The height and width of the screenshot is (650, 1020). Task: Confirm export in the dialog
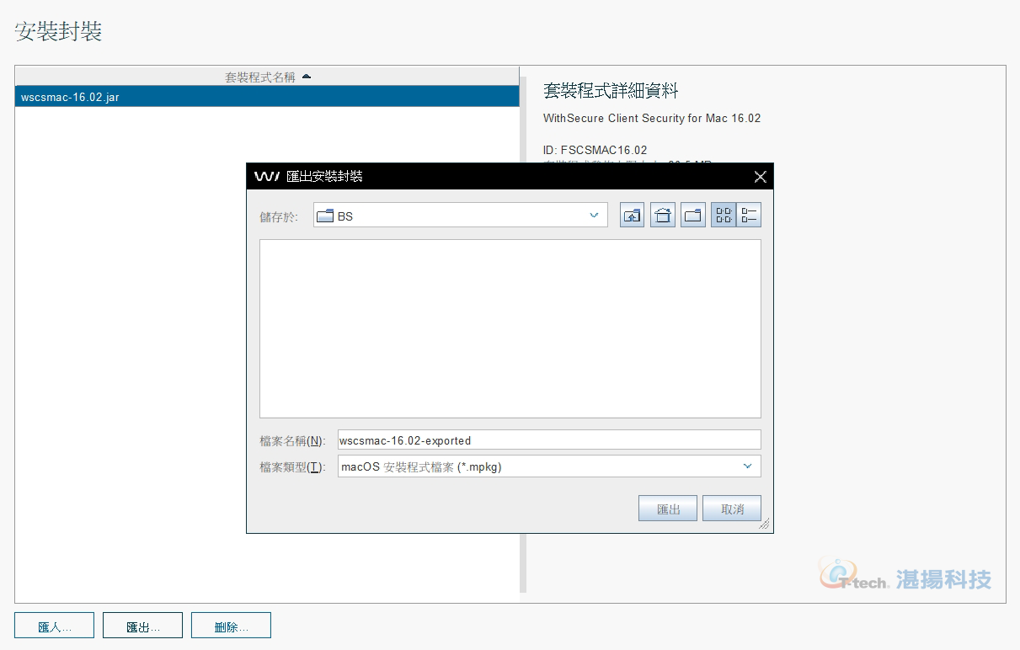point(668,509)
